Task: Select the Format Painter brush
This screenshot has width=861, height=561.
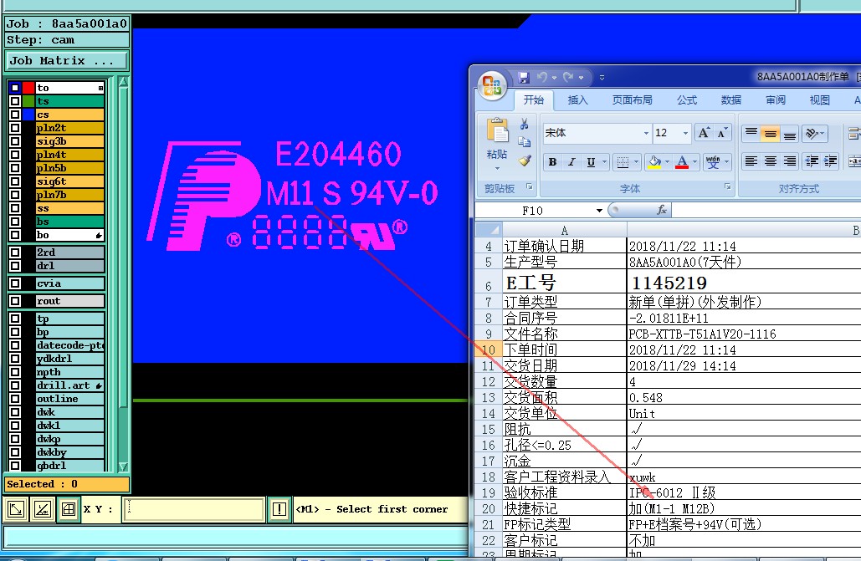Action: click(x=525, y=161)
